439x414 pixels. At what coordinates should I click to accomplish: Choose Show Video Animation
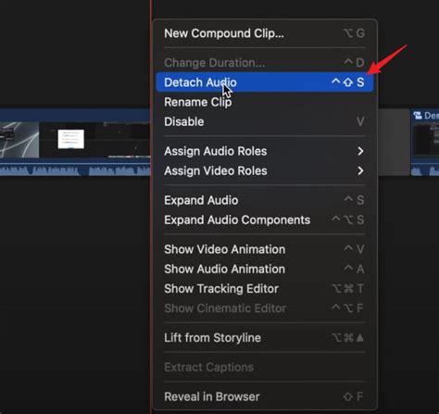pos(265,249)
